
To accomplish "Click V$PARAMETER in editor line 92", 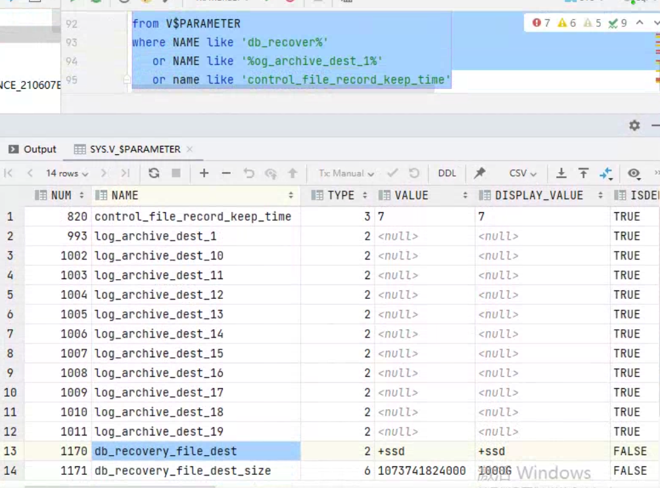I will pos(203,24).
